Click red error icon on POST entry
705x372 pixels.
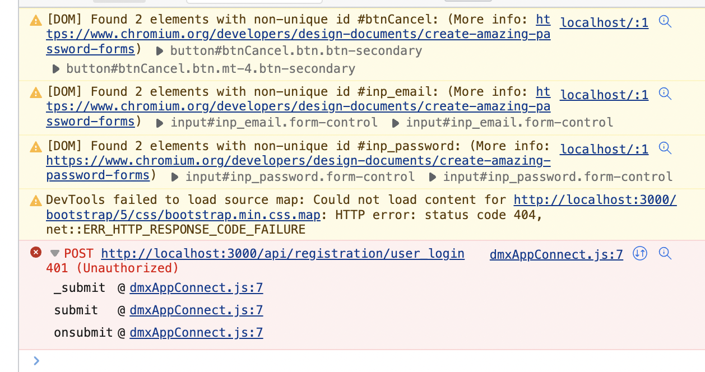[x=36, y=253]
